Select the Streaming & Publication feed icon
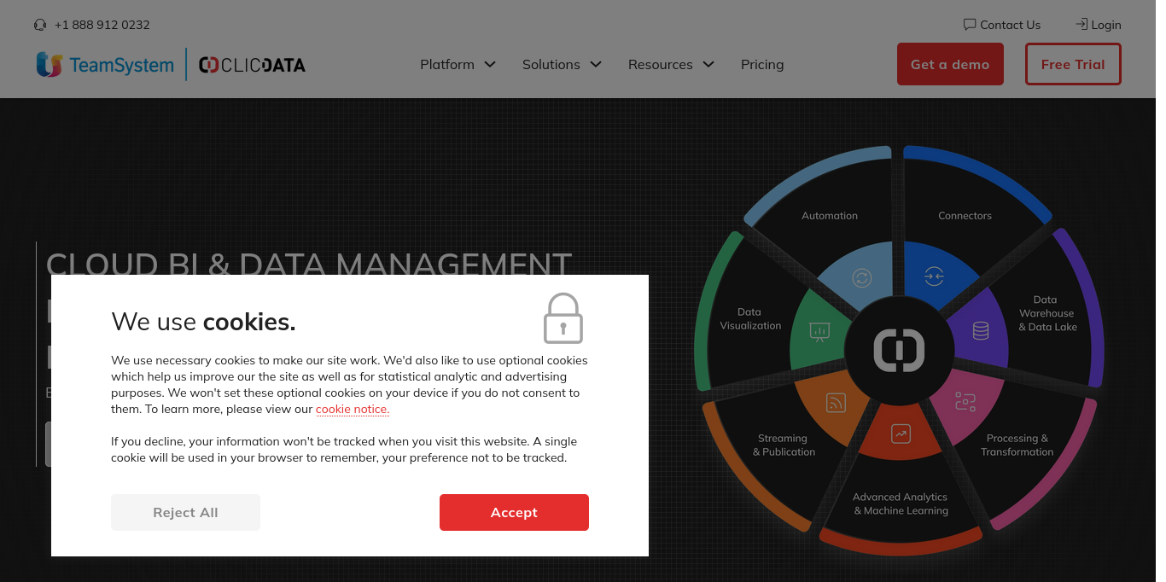The image size is (1166, 582). [x=836, y=403]
